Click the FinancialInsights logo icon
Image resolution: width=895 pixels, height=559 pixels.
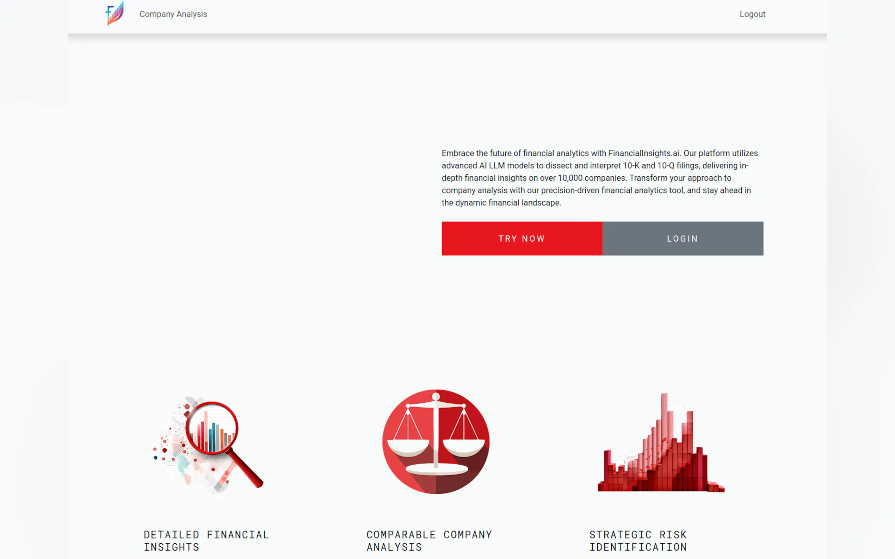point(115,14)
